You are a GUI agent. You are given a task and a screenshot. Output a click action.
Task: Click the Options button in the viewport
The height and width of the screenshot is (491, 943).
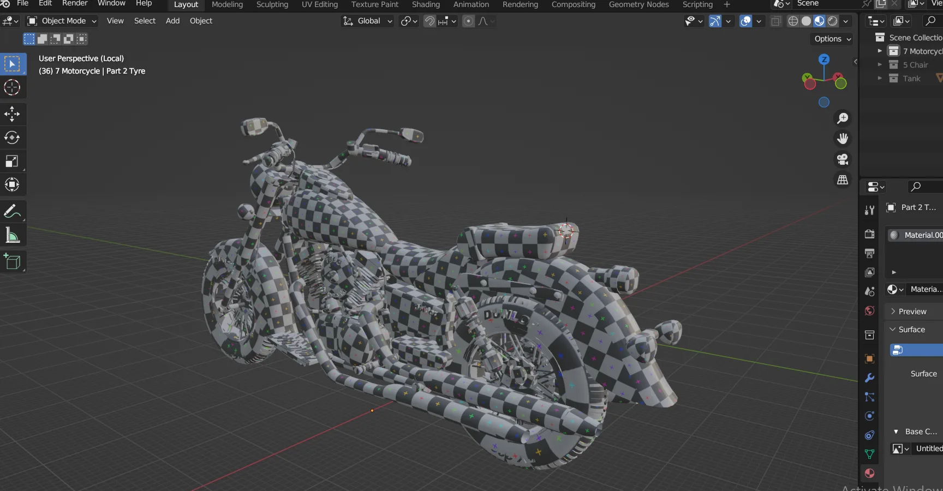832,39
